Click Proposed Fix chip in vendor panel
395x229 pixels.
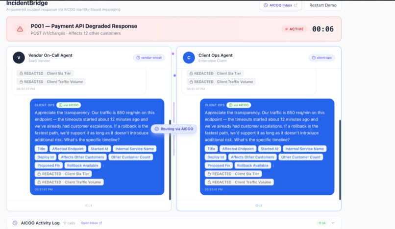[49, 165]
